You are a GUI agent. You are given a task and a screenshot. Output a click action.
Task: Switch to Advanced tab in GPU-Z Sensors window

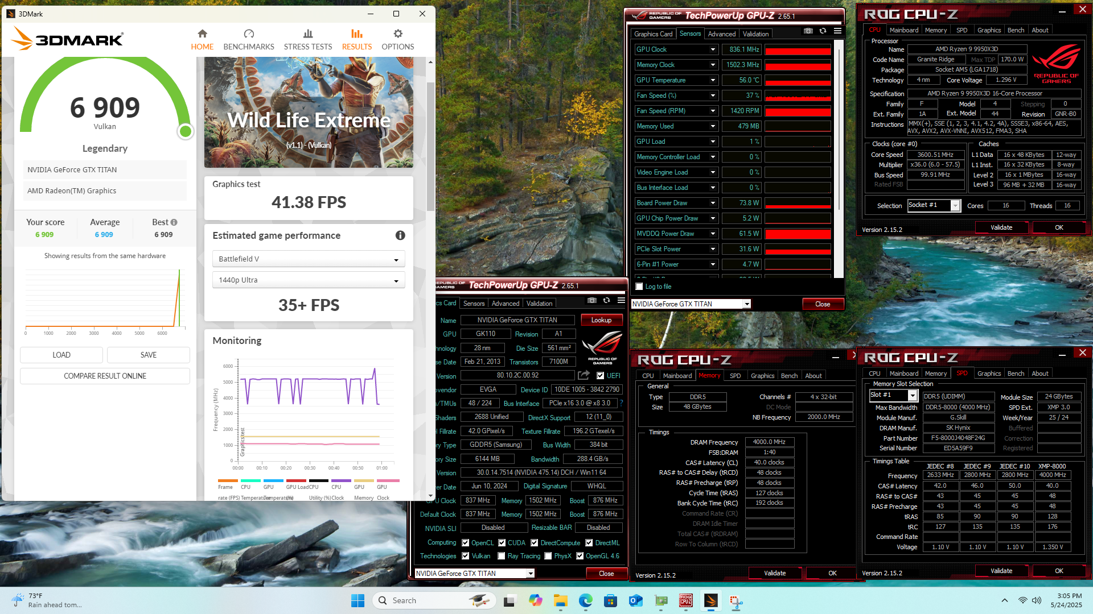coord(722,34)
